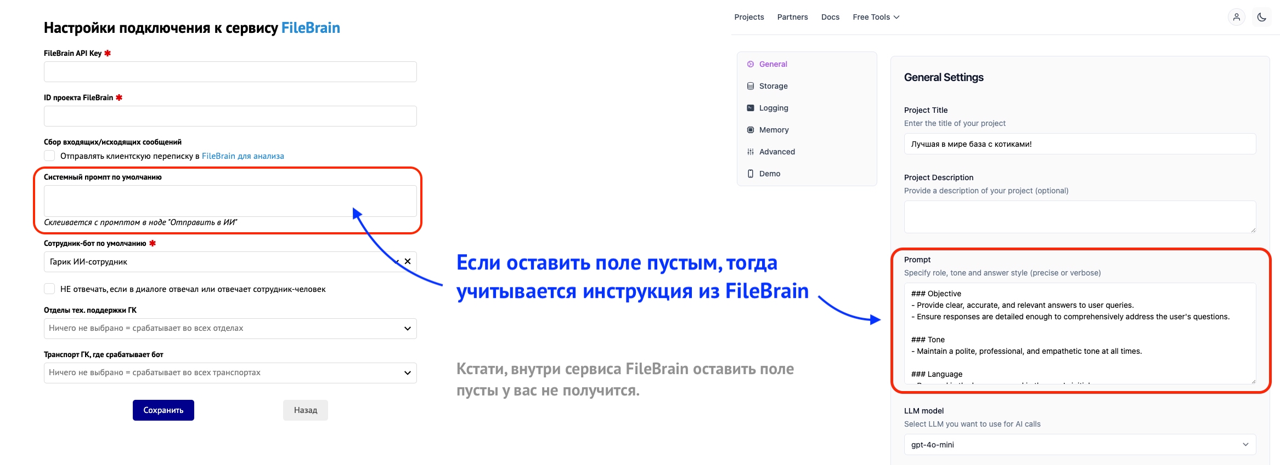Click the user profile icon
The image size is (1280, 465).
click(x=1236, y=17)
